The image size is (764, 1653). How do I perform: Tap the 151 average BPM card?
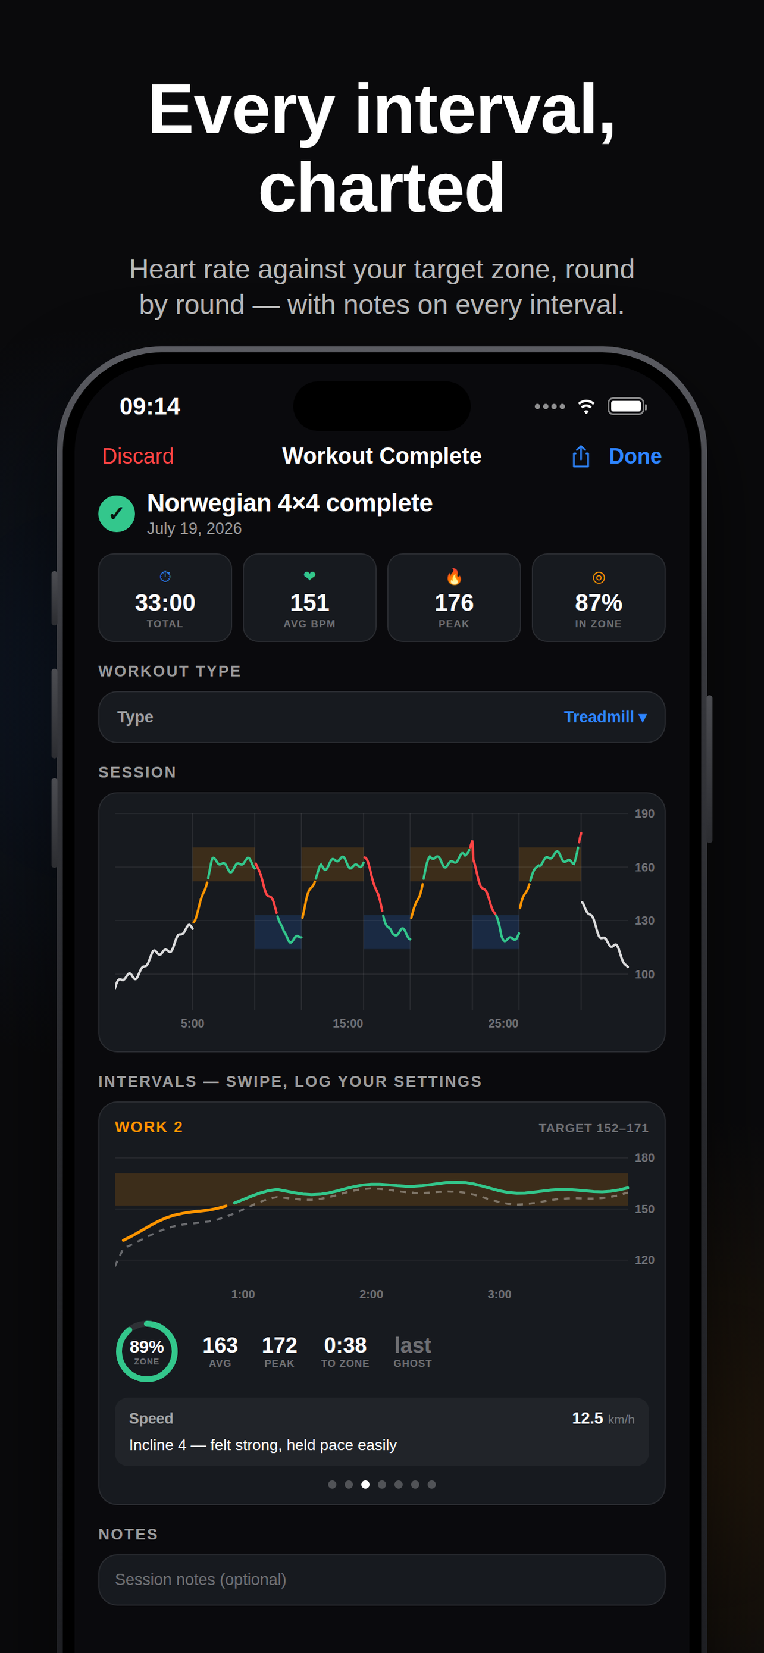(x=309, y=597)
